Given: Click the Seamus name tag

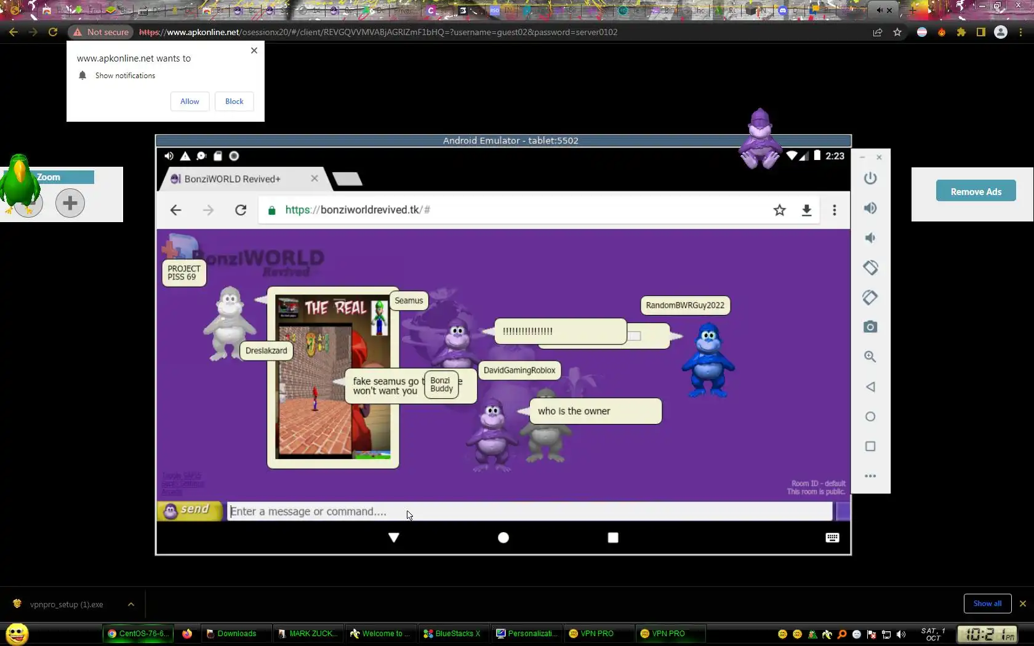Looking at the screenshot, I should coord(409,301).
